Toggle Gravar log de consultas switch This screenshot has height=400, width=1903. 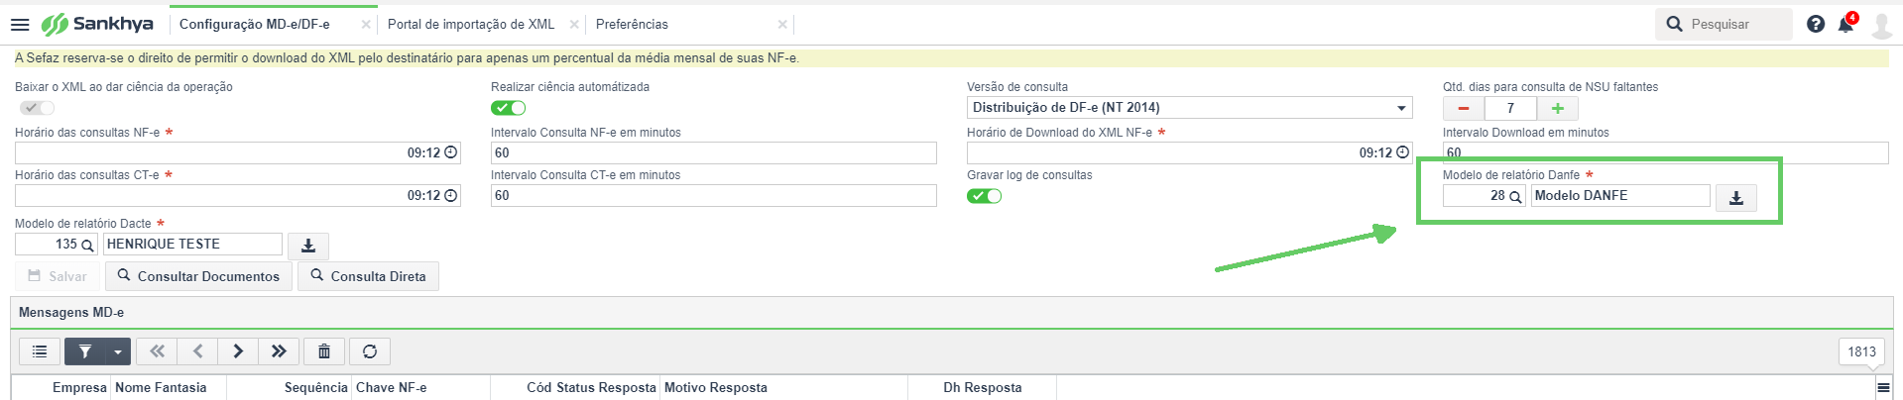(x=985, y=196)
